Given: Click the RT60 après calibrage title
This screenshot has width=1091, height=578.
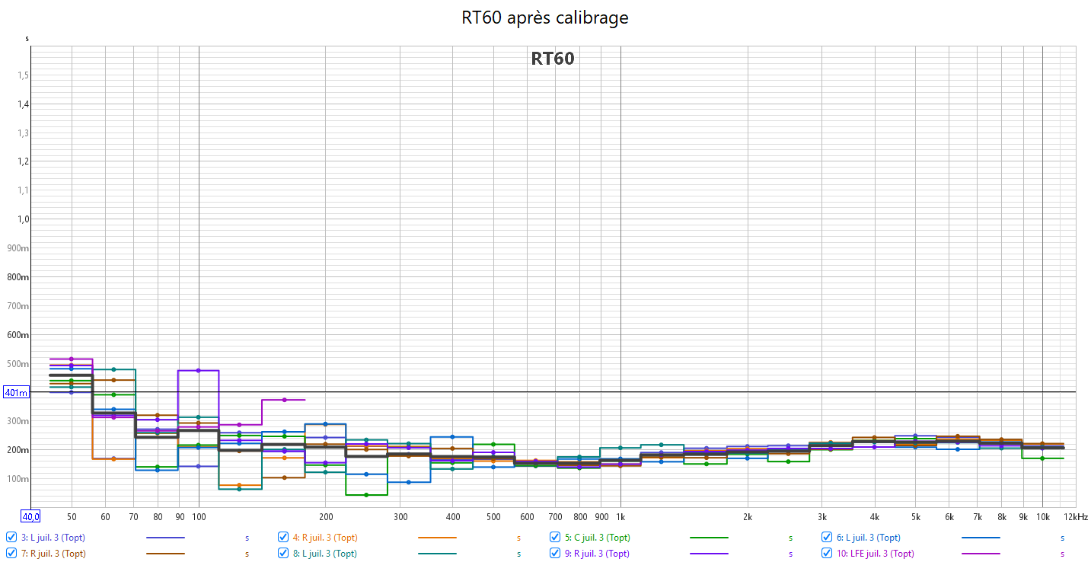Looking at the screenshot, I should point(545,18).
